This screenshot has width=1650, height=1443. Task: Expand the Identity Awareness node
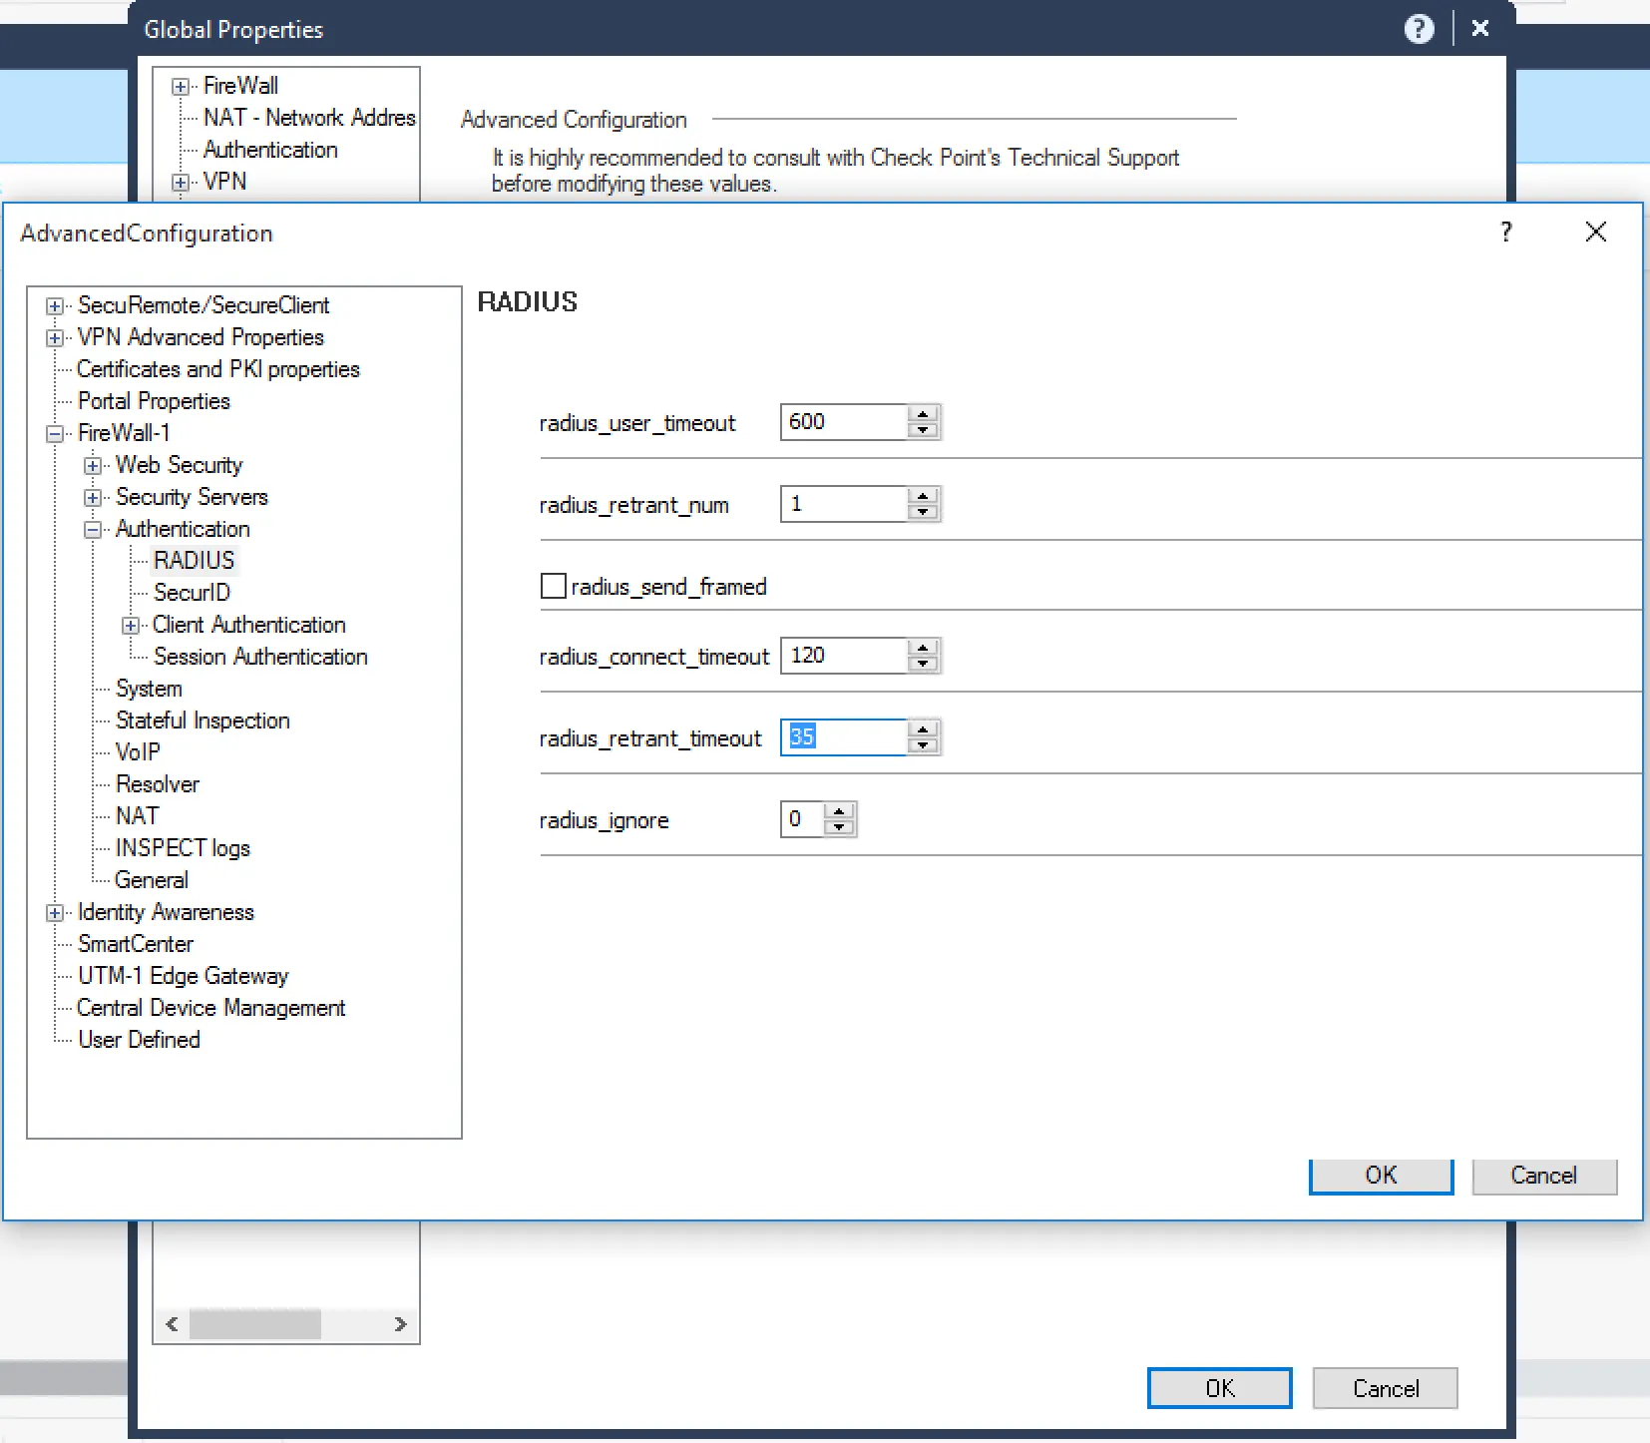click(55, 911)
